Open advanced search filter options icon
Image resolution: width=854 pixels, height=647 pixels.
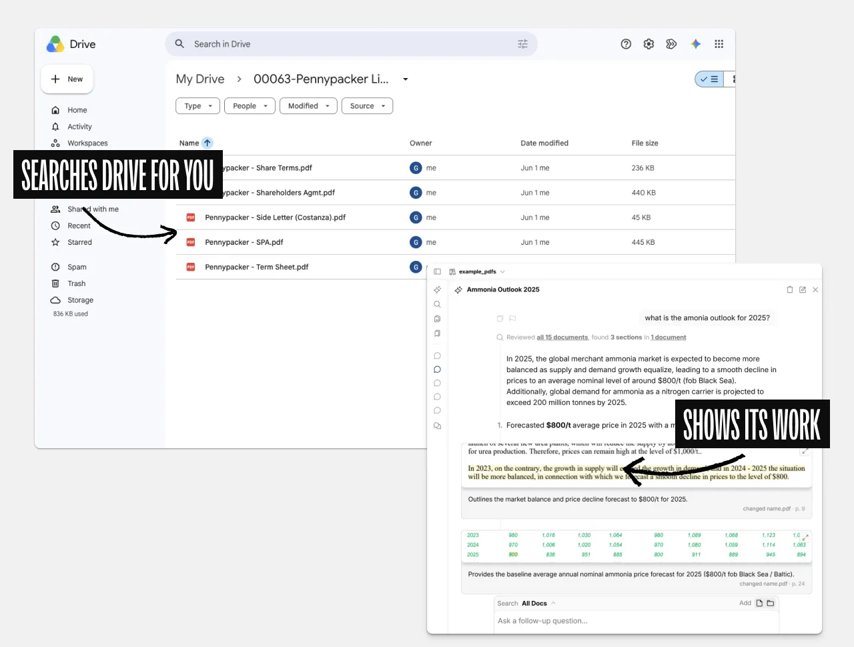click(x=522, y=44)
